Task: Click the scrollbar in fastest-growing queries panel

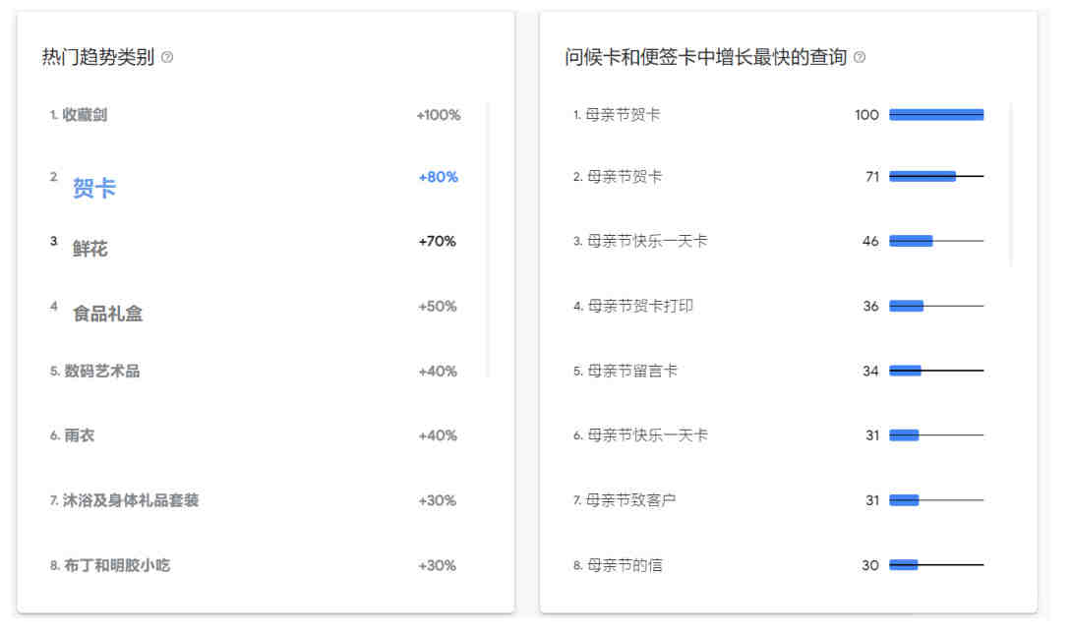Action: pos(1011,185)
